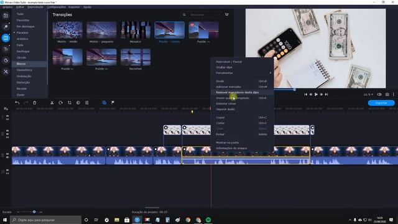Viewport: 398px width, 224px height.
Task: Step forward one frame in preview
Action: (322, 95)
